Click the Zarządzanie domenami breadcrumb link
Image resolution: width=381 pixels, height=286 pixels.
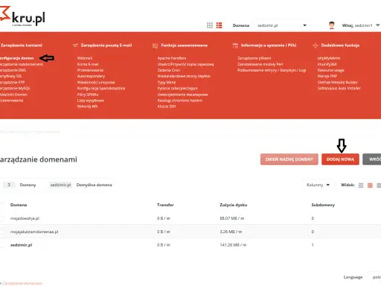(x=22, y=283)
